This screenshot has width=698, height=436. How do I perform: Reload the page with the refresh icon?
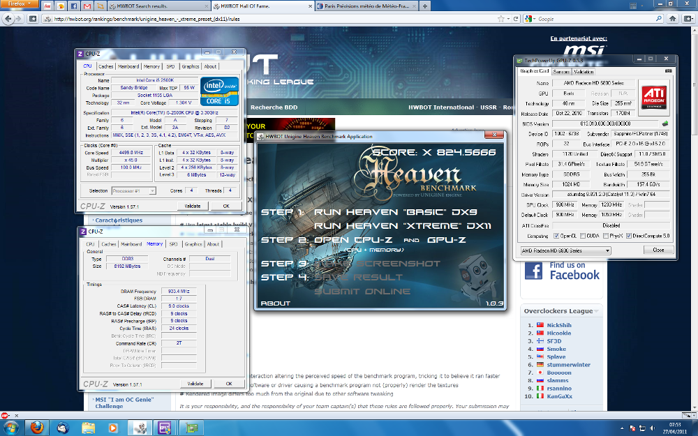pyautogui.click(x=516, y=19)
